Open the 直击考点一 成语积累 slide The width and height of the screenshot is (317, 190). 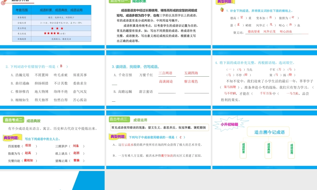tap(158, 24)
